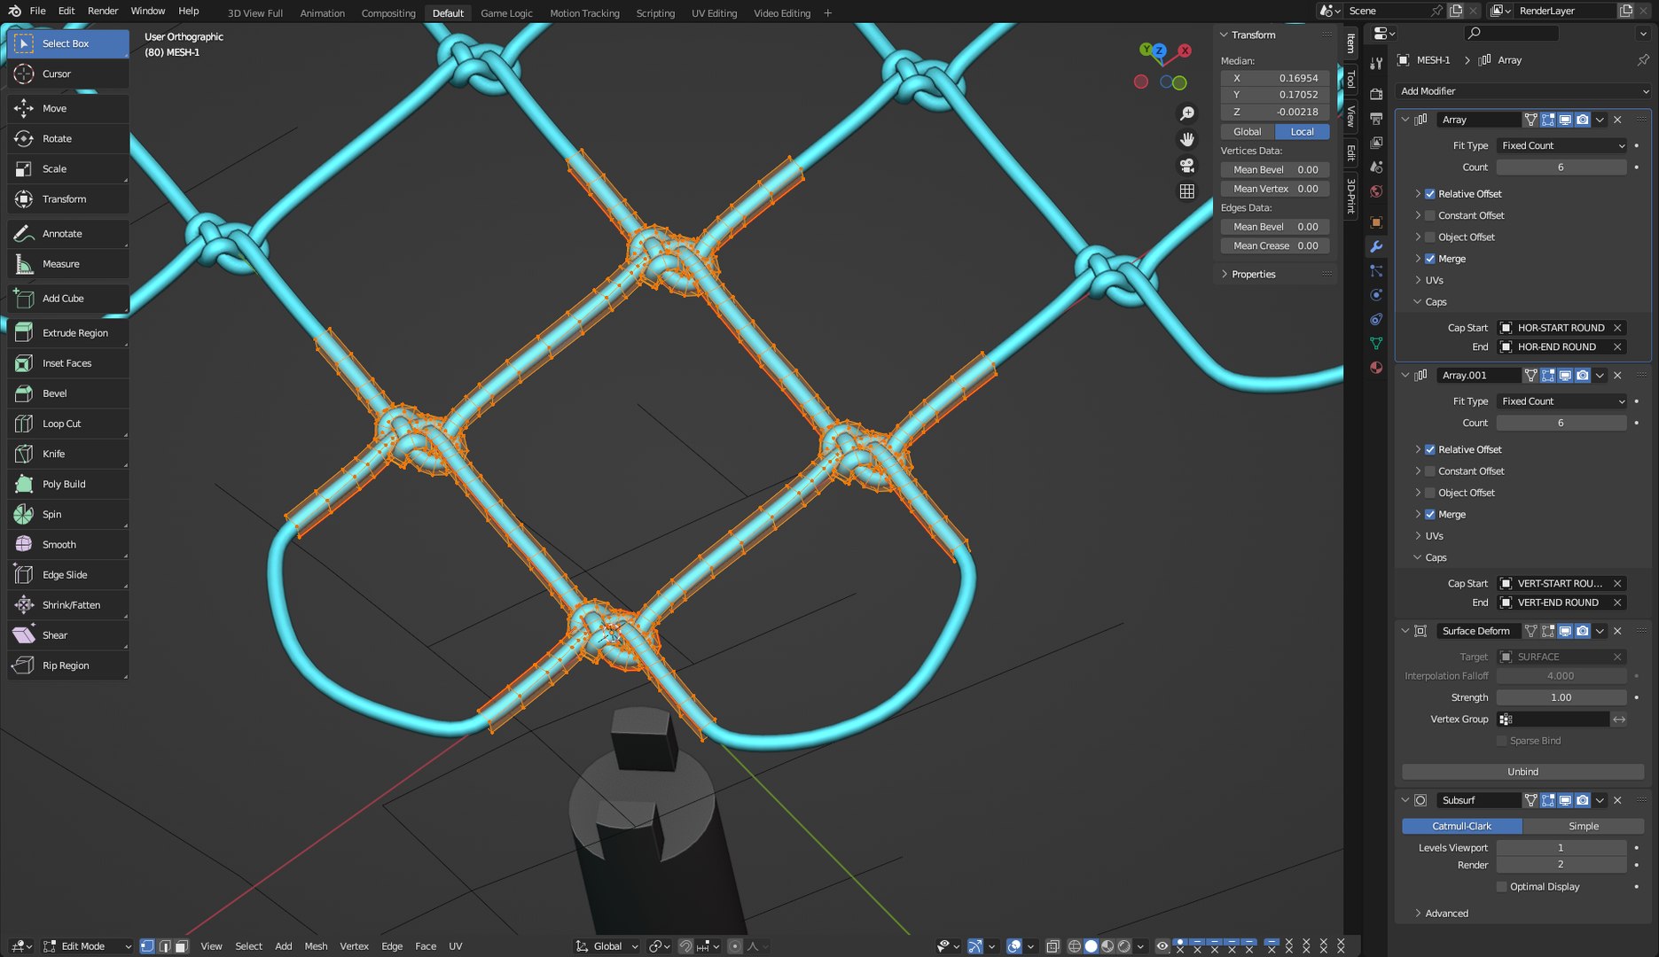Switch to orthographic grid view icon
The width and height of the screenshot is (1659, 957).
1186,191
